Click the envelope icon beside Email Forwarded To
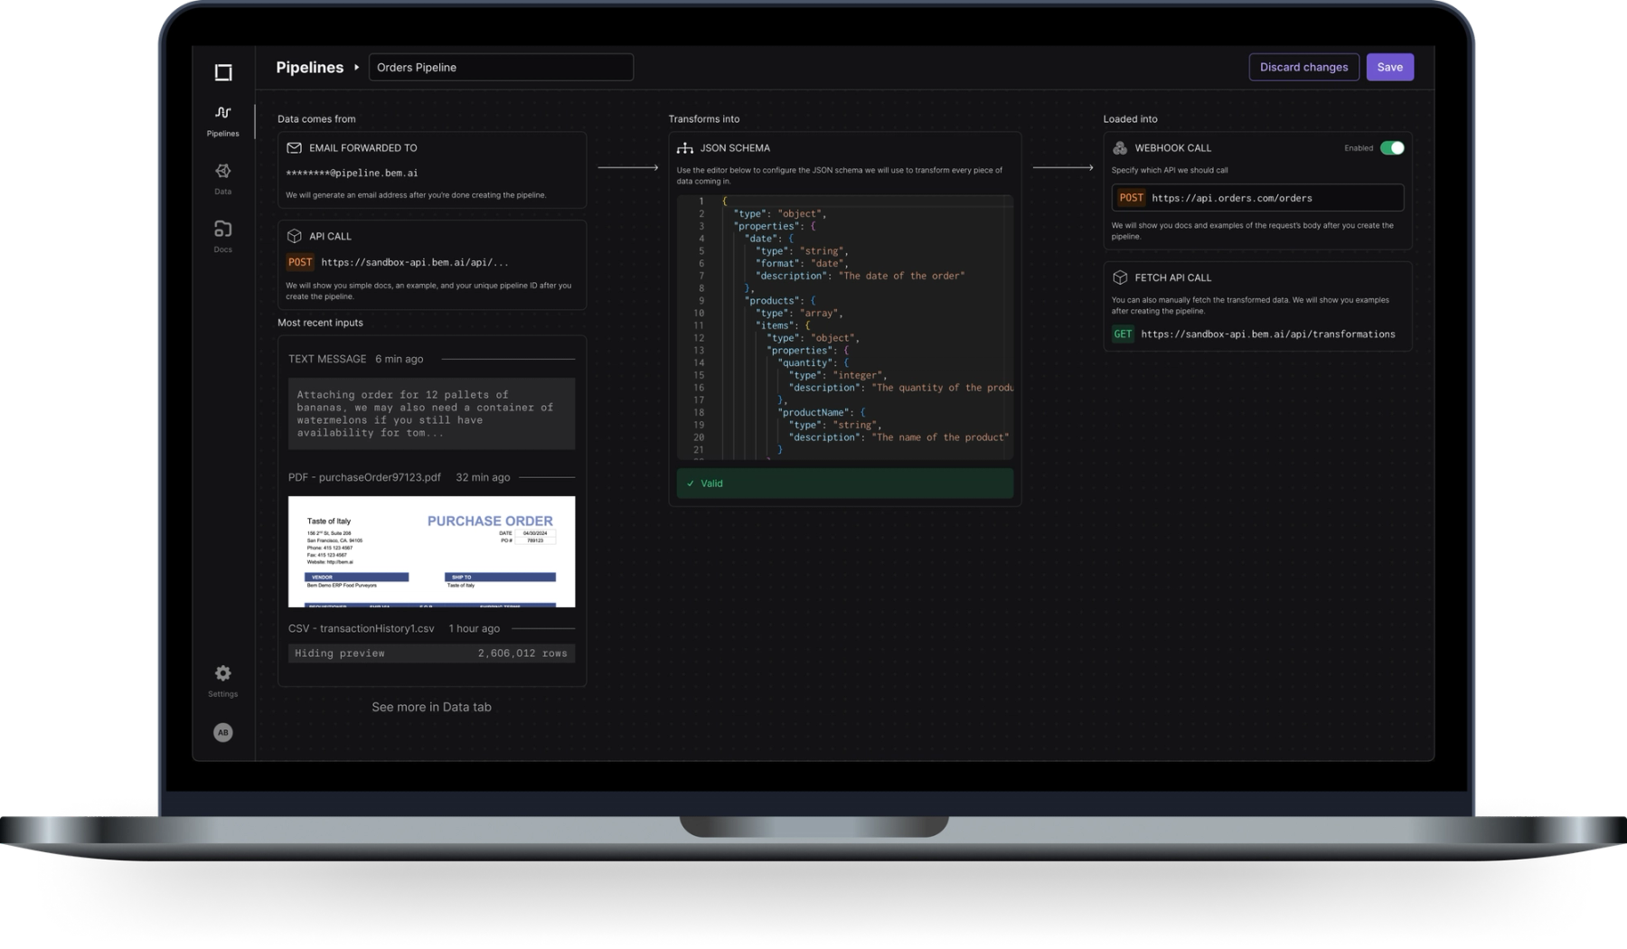 pos(294,147)
